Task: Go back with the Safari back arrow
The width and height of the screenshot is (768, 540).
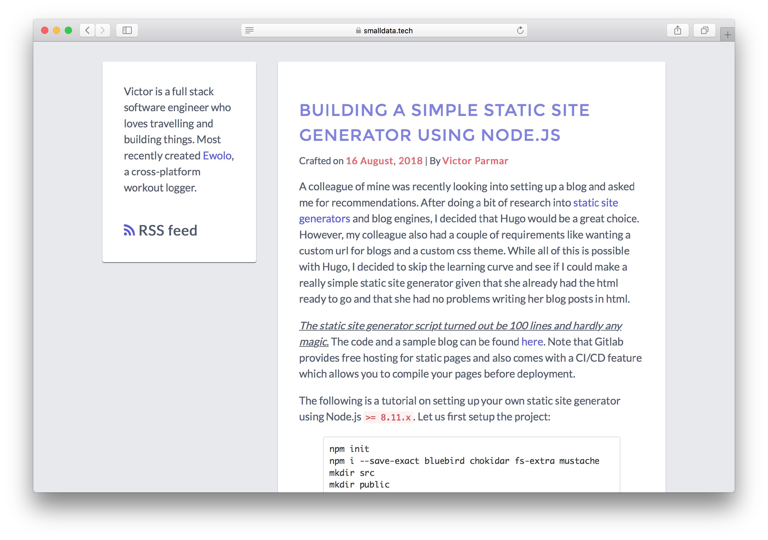Action: click(x=87, y=30)
